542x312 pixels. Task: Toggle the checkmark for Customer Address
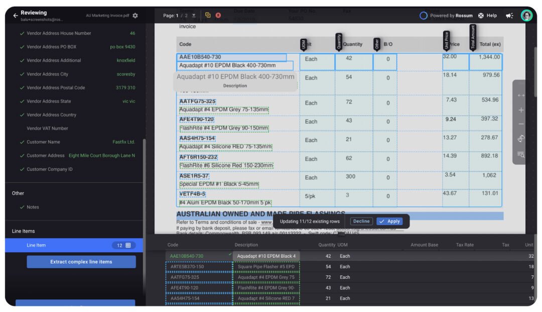click(22, 156)
